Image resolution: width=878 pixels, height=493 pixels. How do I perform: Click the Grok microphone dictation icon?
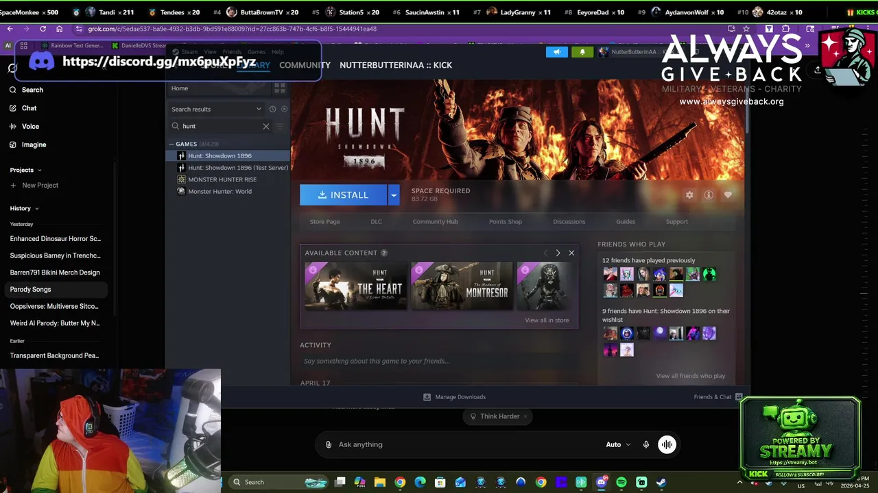coord(646,444)
